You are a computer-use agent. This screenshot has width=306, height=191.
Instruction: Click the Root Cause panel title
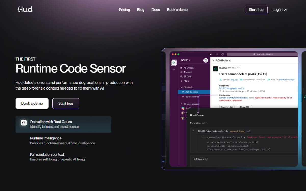click(x=197, y=115)
